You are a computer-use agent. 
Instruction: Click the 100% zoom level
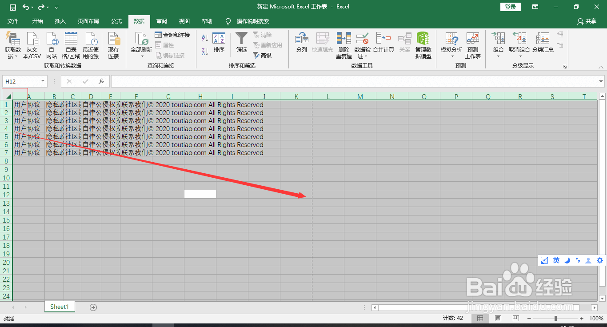pyautogui.click(x=596, y=319)
